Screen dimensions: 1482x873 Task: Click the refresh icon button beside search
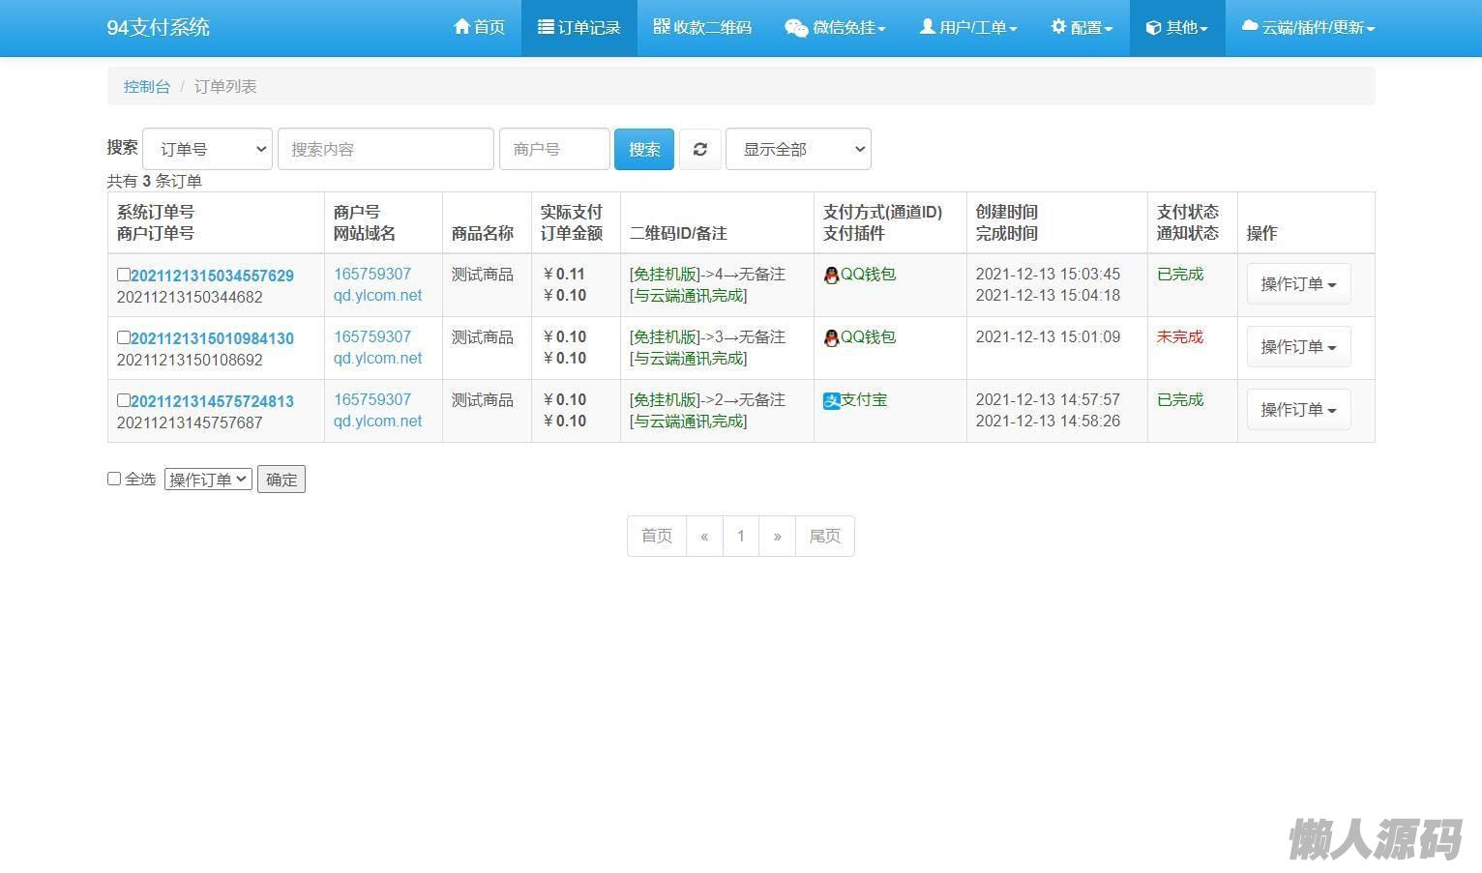pyautogui.click(x=699, y=149)
